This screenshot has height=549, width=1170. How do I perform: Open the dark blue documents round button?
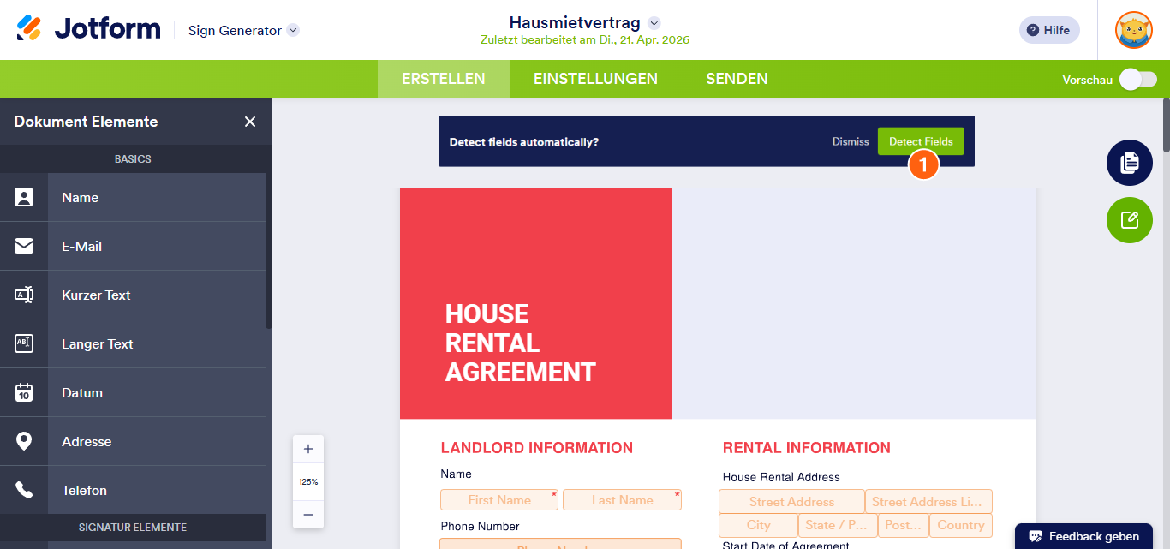1129,163
